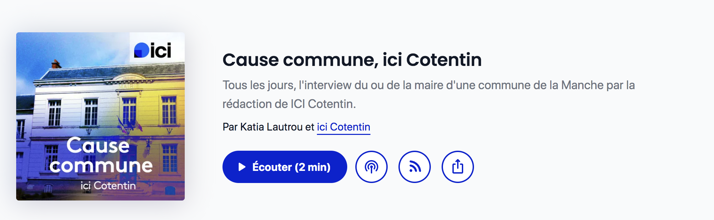The width and height of the screenshot is (714, 220).
Task: Click the blue dot of ici logo
Action: (x=142, y=50)
